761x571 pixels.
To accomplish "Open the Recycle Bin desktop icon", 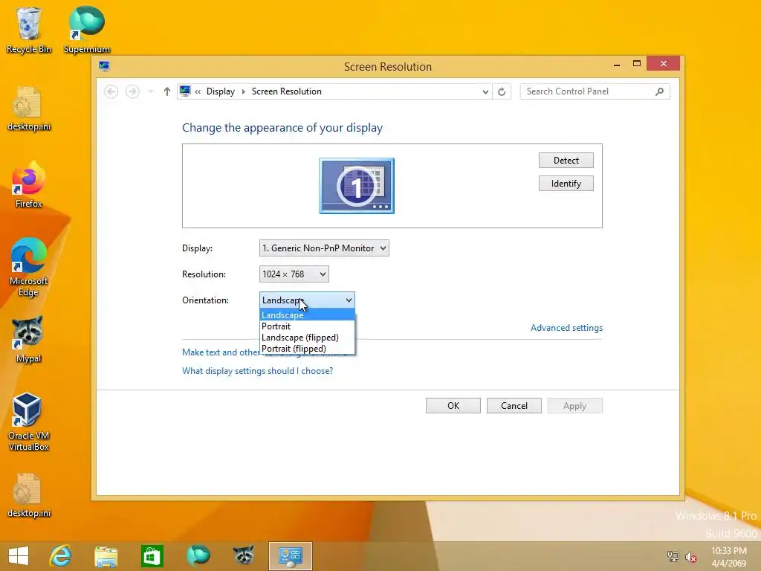I will 29,30.
